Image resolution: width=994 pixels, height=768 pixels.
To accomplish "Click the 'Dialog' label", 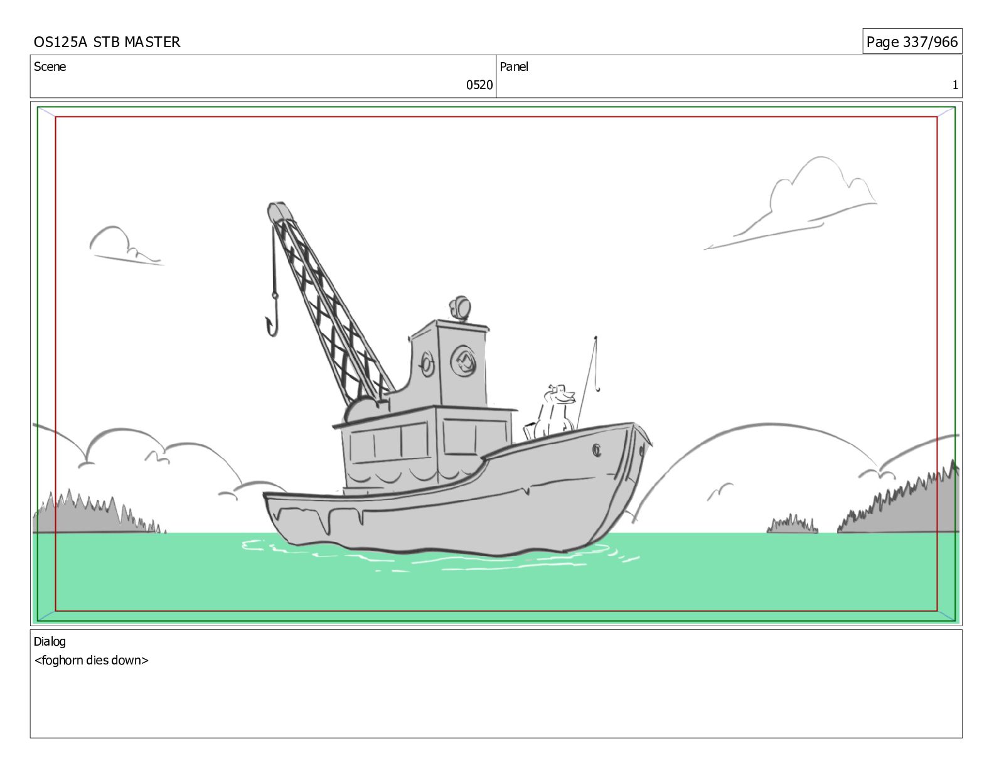I will [50, 641].
